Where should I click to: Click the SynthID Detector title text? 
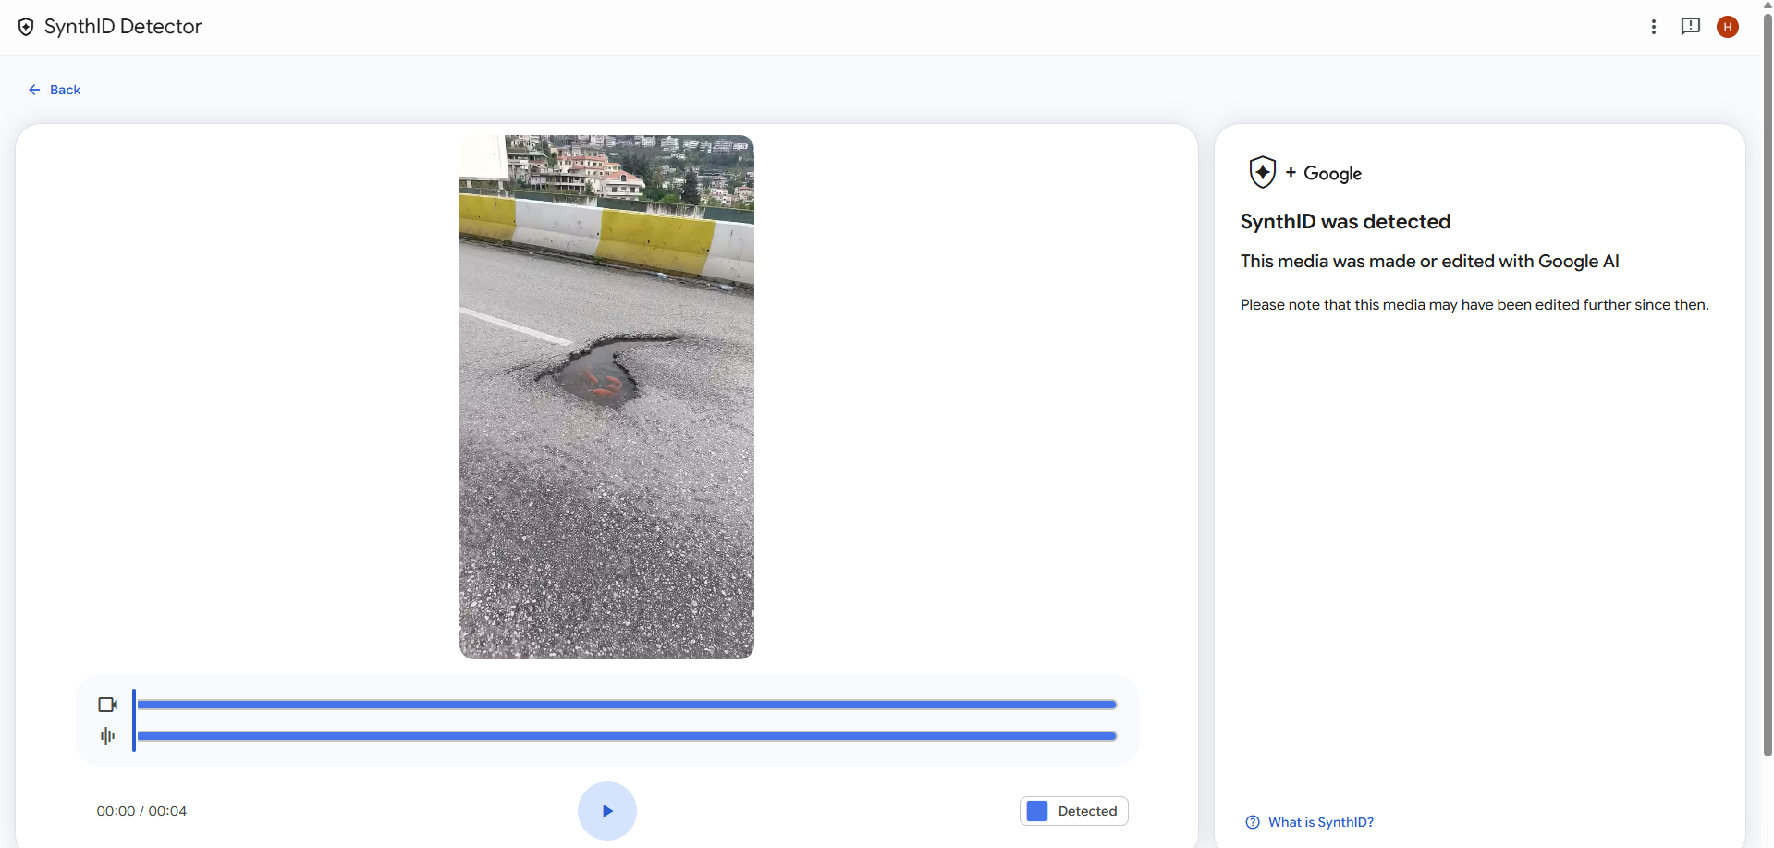pyautogui.click(x=123, y=27)
